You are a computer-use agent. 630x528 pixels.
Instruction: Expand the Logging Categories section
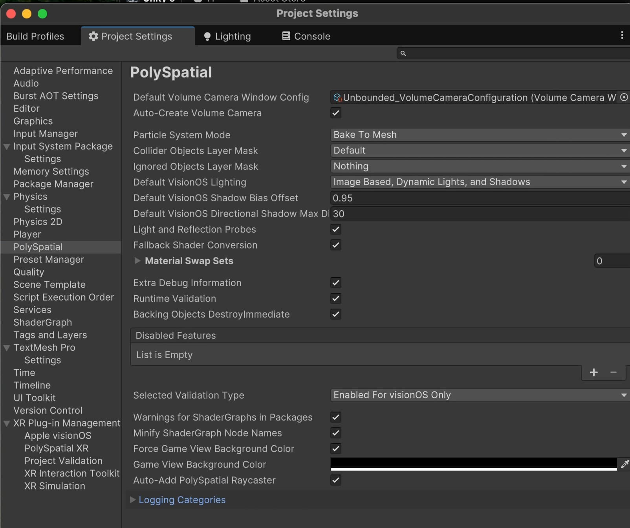click(133, 500)
